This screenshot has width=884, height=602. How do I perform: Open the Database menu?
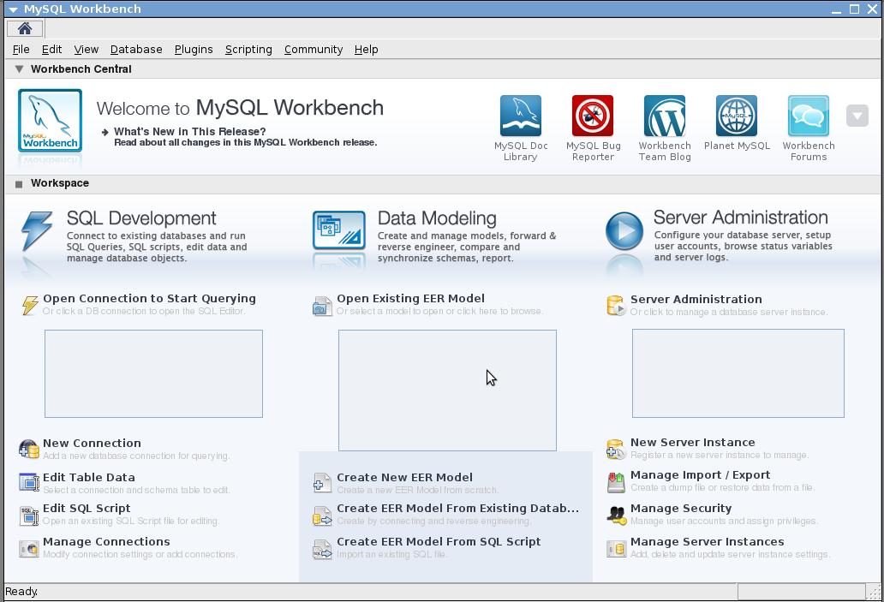135,49
